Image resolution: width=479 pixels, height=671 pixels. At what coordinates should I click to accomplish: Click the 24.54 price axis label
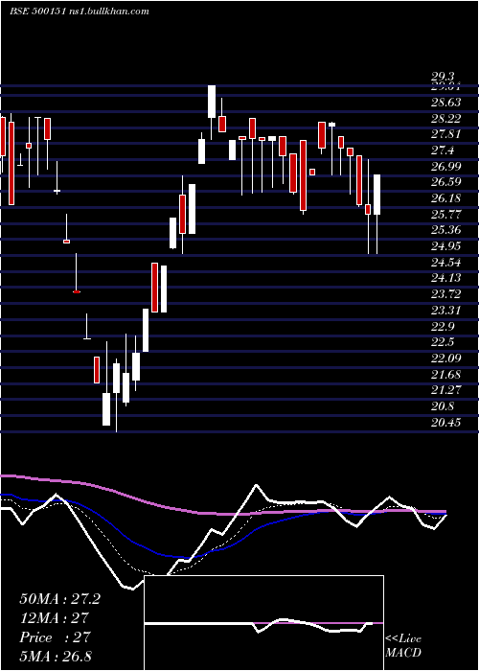point(445,263)
